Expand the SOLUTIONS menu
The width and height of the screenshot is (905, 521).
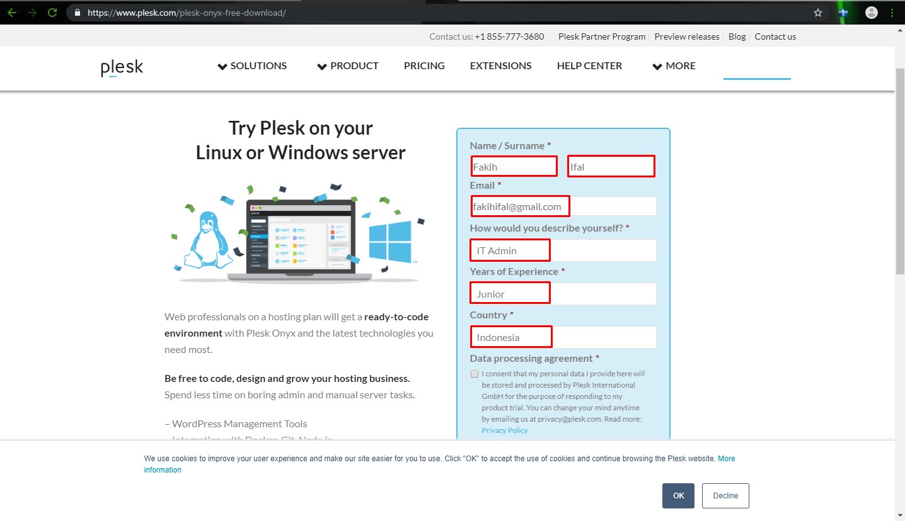tap(252, 65)
